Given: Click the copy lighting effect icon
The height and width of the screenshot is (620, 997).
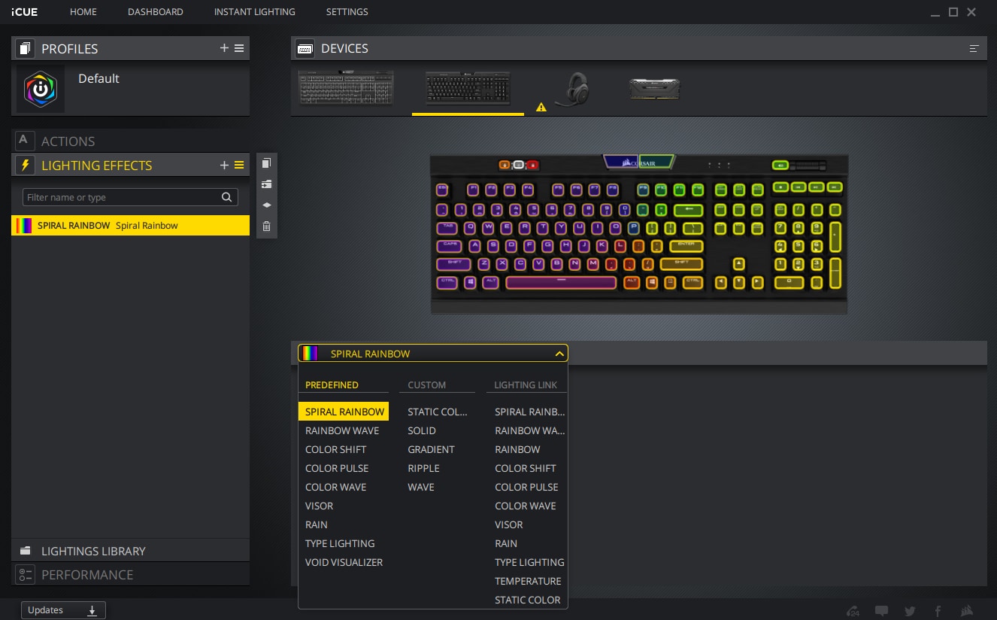Looking at the screenshot, I should tap(266, 163).
